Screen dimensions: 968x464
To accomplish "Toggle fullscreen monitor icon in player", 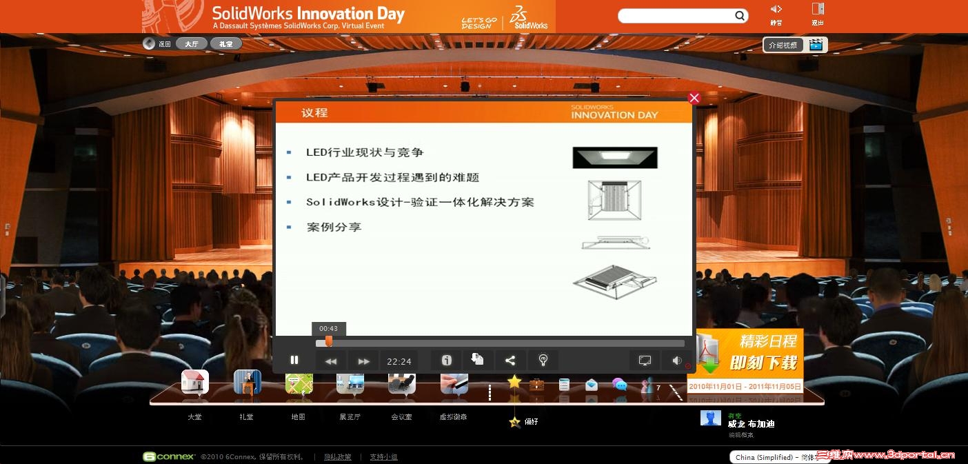I will pos(645,361).
